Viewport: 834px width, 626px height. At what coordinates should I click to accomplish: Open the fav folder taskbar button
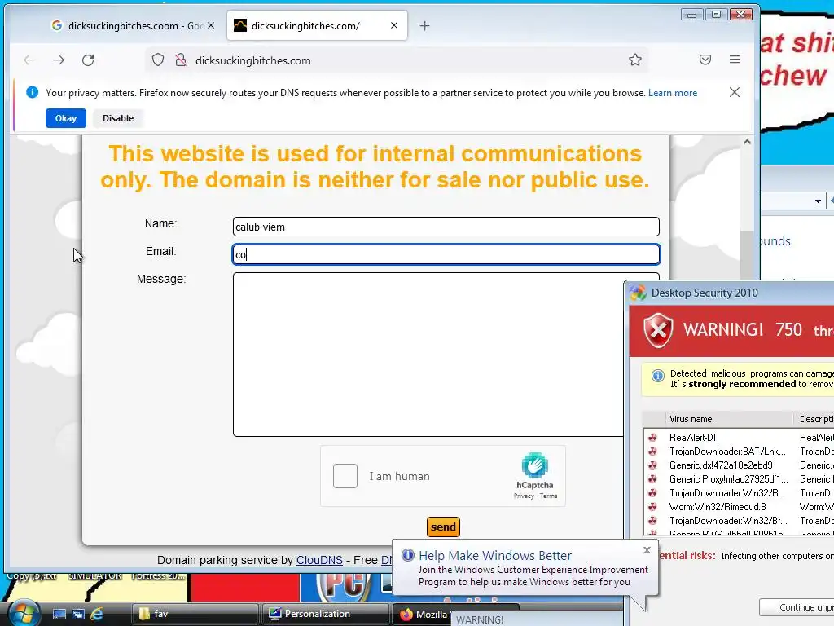pos(195,614)
